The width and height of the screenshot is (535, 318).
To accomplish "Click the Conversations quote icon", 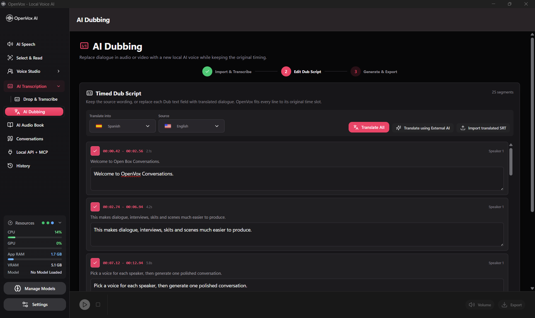I will 10,139.
